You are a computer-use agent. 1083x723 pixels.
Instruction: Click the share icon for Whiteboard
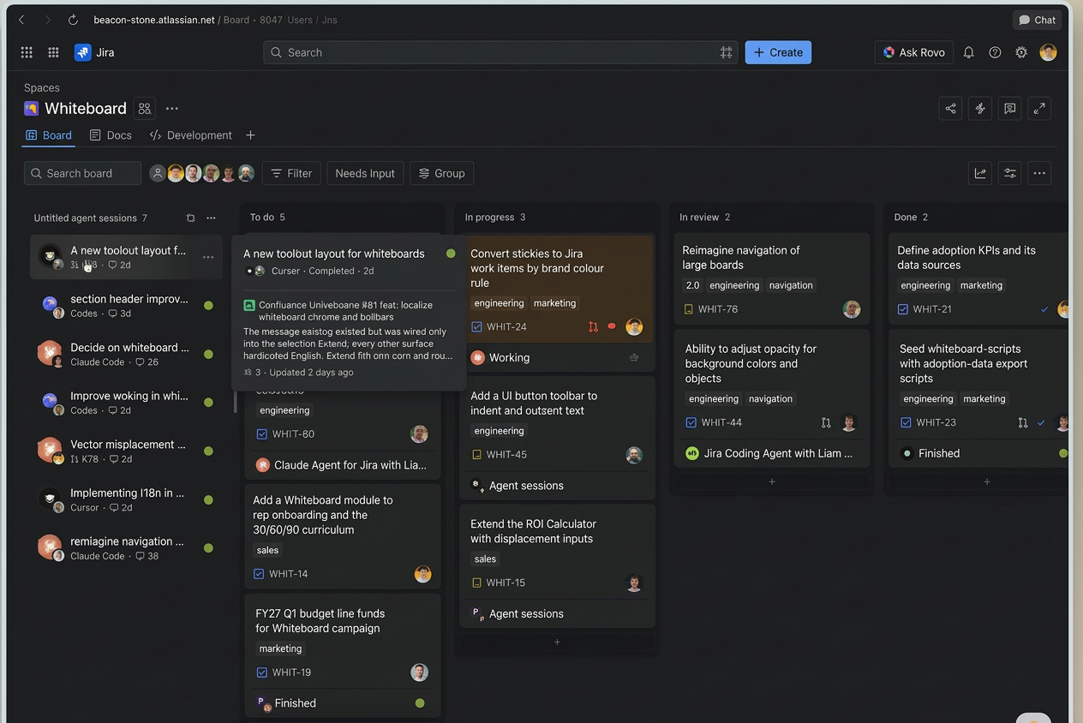click(950, 108)
